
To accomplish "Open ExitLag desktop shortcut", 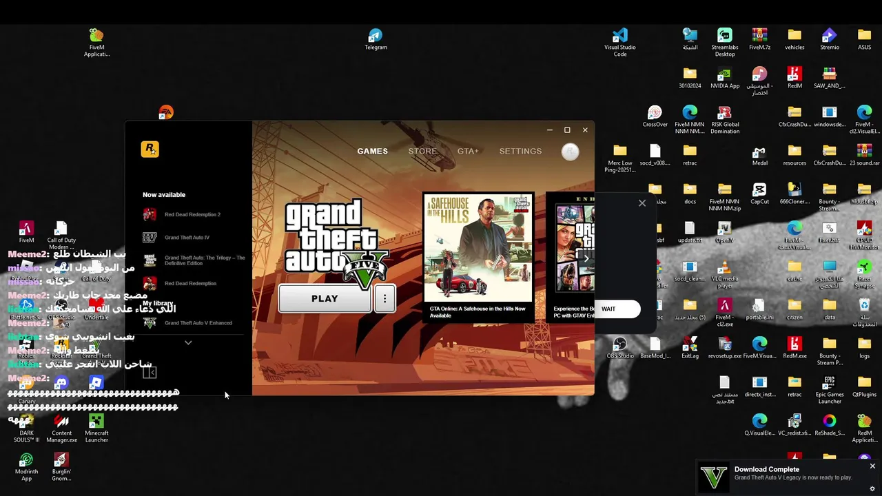I will tap(690, 348).
